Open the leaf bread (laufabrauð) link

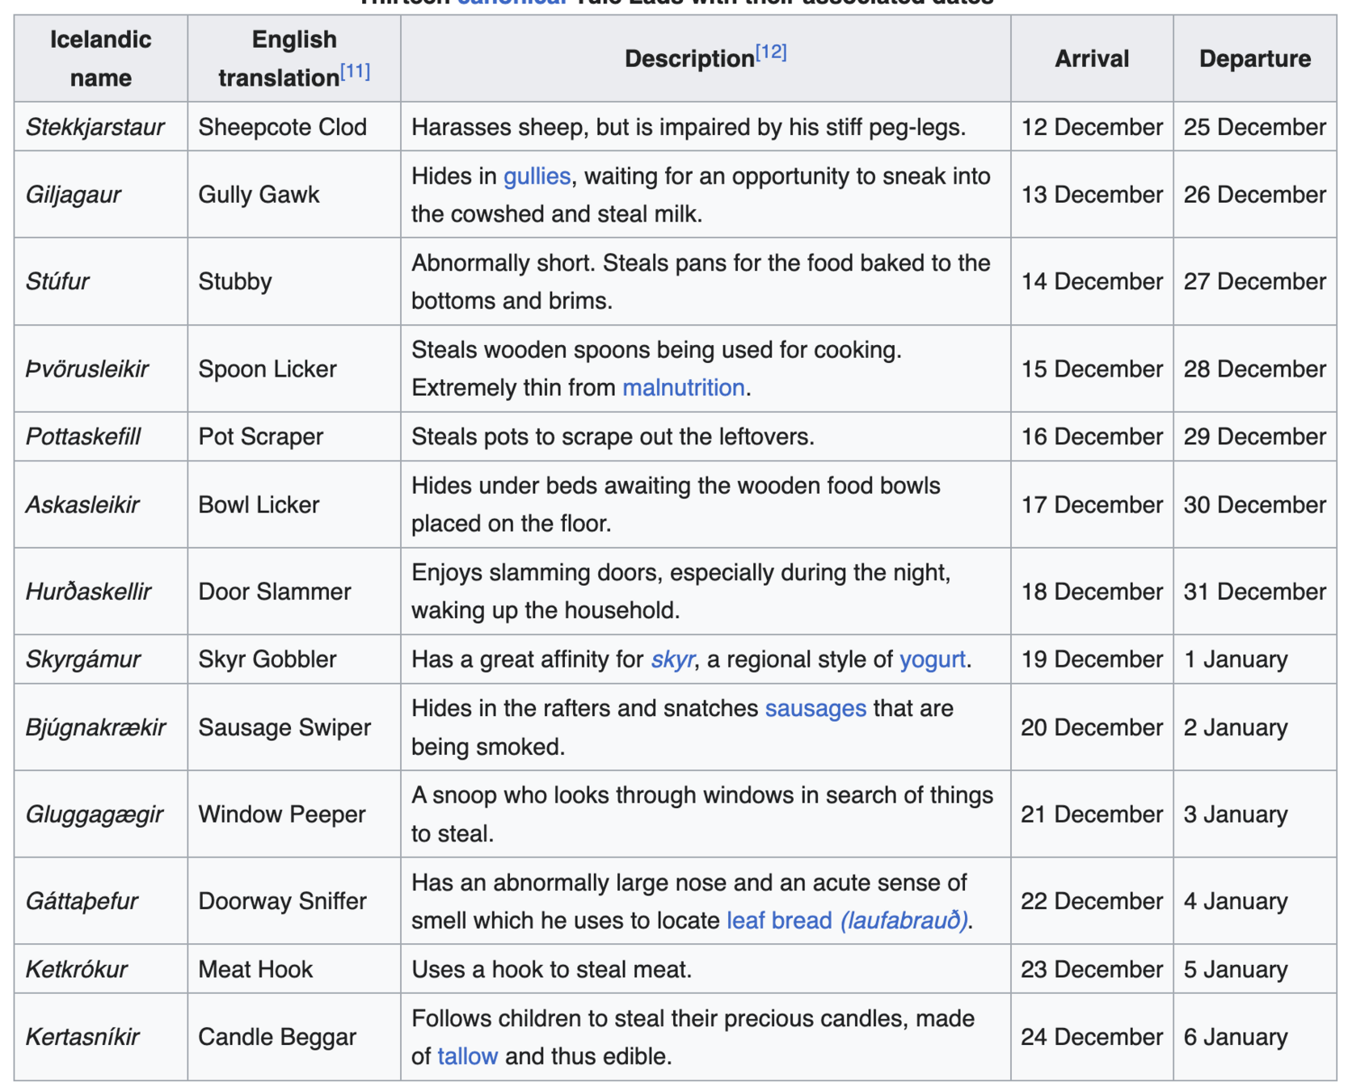[x=847, y=920]
